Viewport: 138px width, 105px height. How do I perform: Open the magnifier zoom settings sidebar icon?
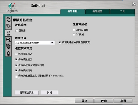click(x=8, y=40)
